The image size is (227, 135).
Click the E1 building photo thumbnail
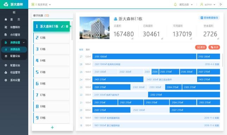(94, 28)
